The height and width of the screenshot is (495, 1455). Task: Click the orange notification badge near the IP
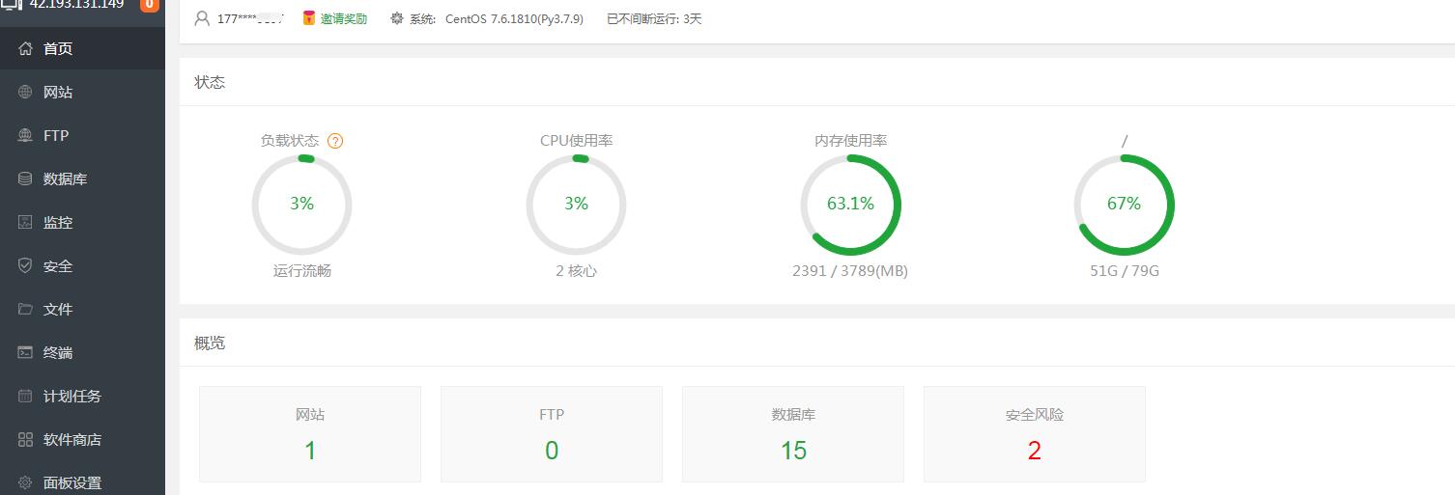150,5
